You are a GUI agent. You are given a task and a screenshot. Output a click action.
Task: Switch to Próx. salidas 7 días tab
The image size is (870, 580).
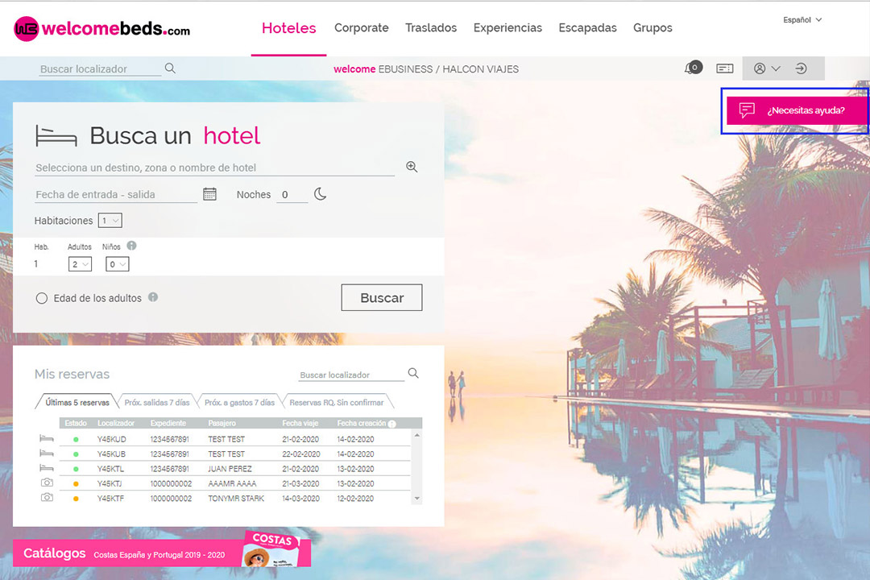[157, 402]
